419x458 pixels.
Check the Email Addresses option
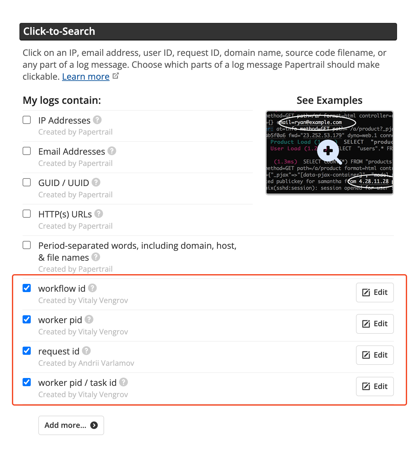[x=27, y=151]
